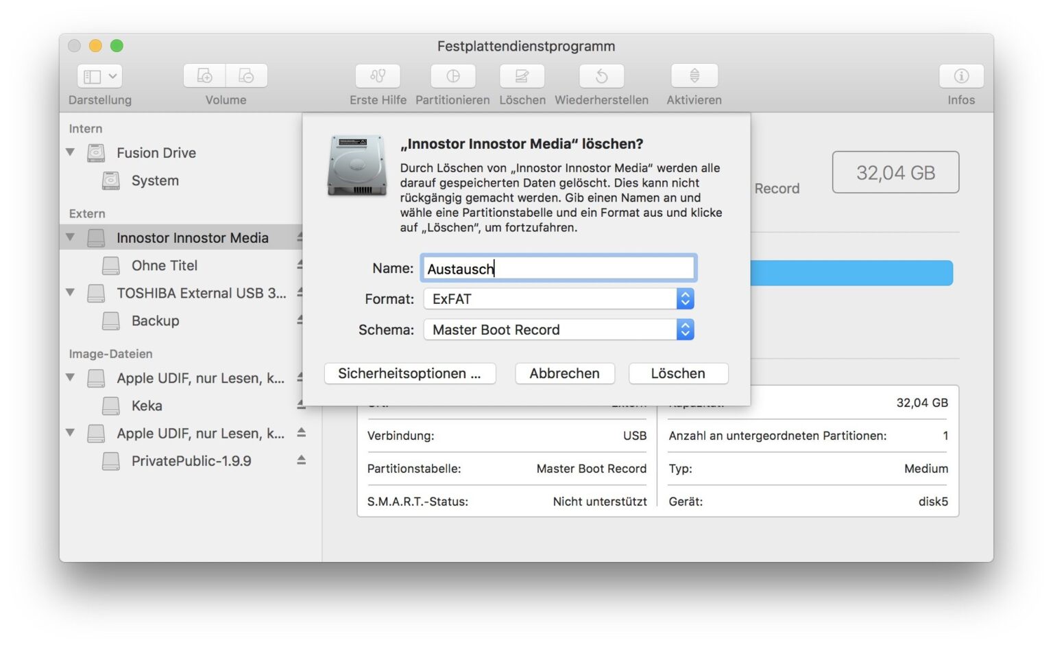Show drive Infos panel

tap(961, 75)
